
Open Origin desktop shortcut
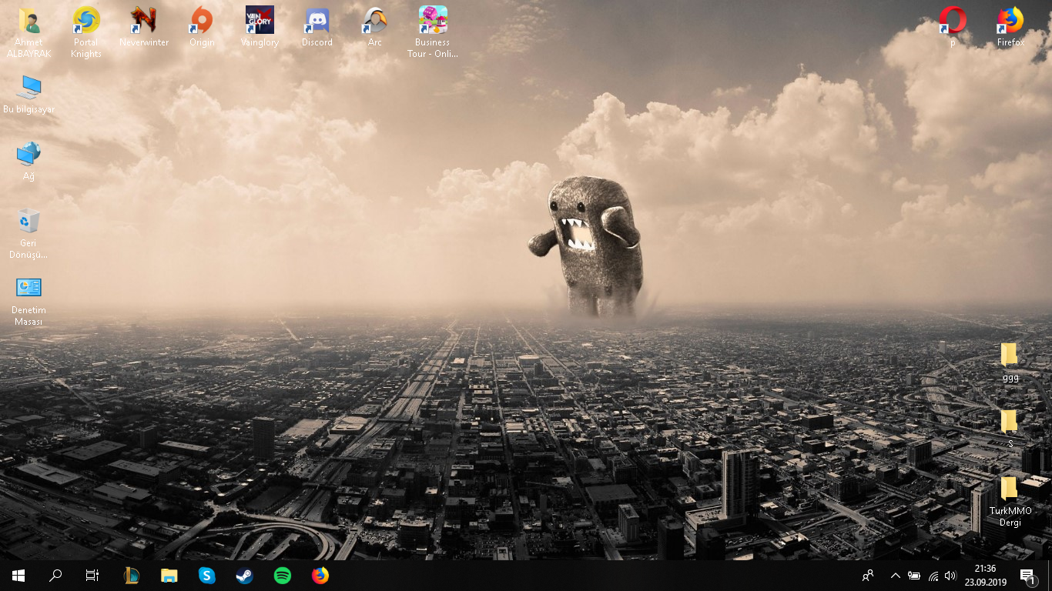202,21
